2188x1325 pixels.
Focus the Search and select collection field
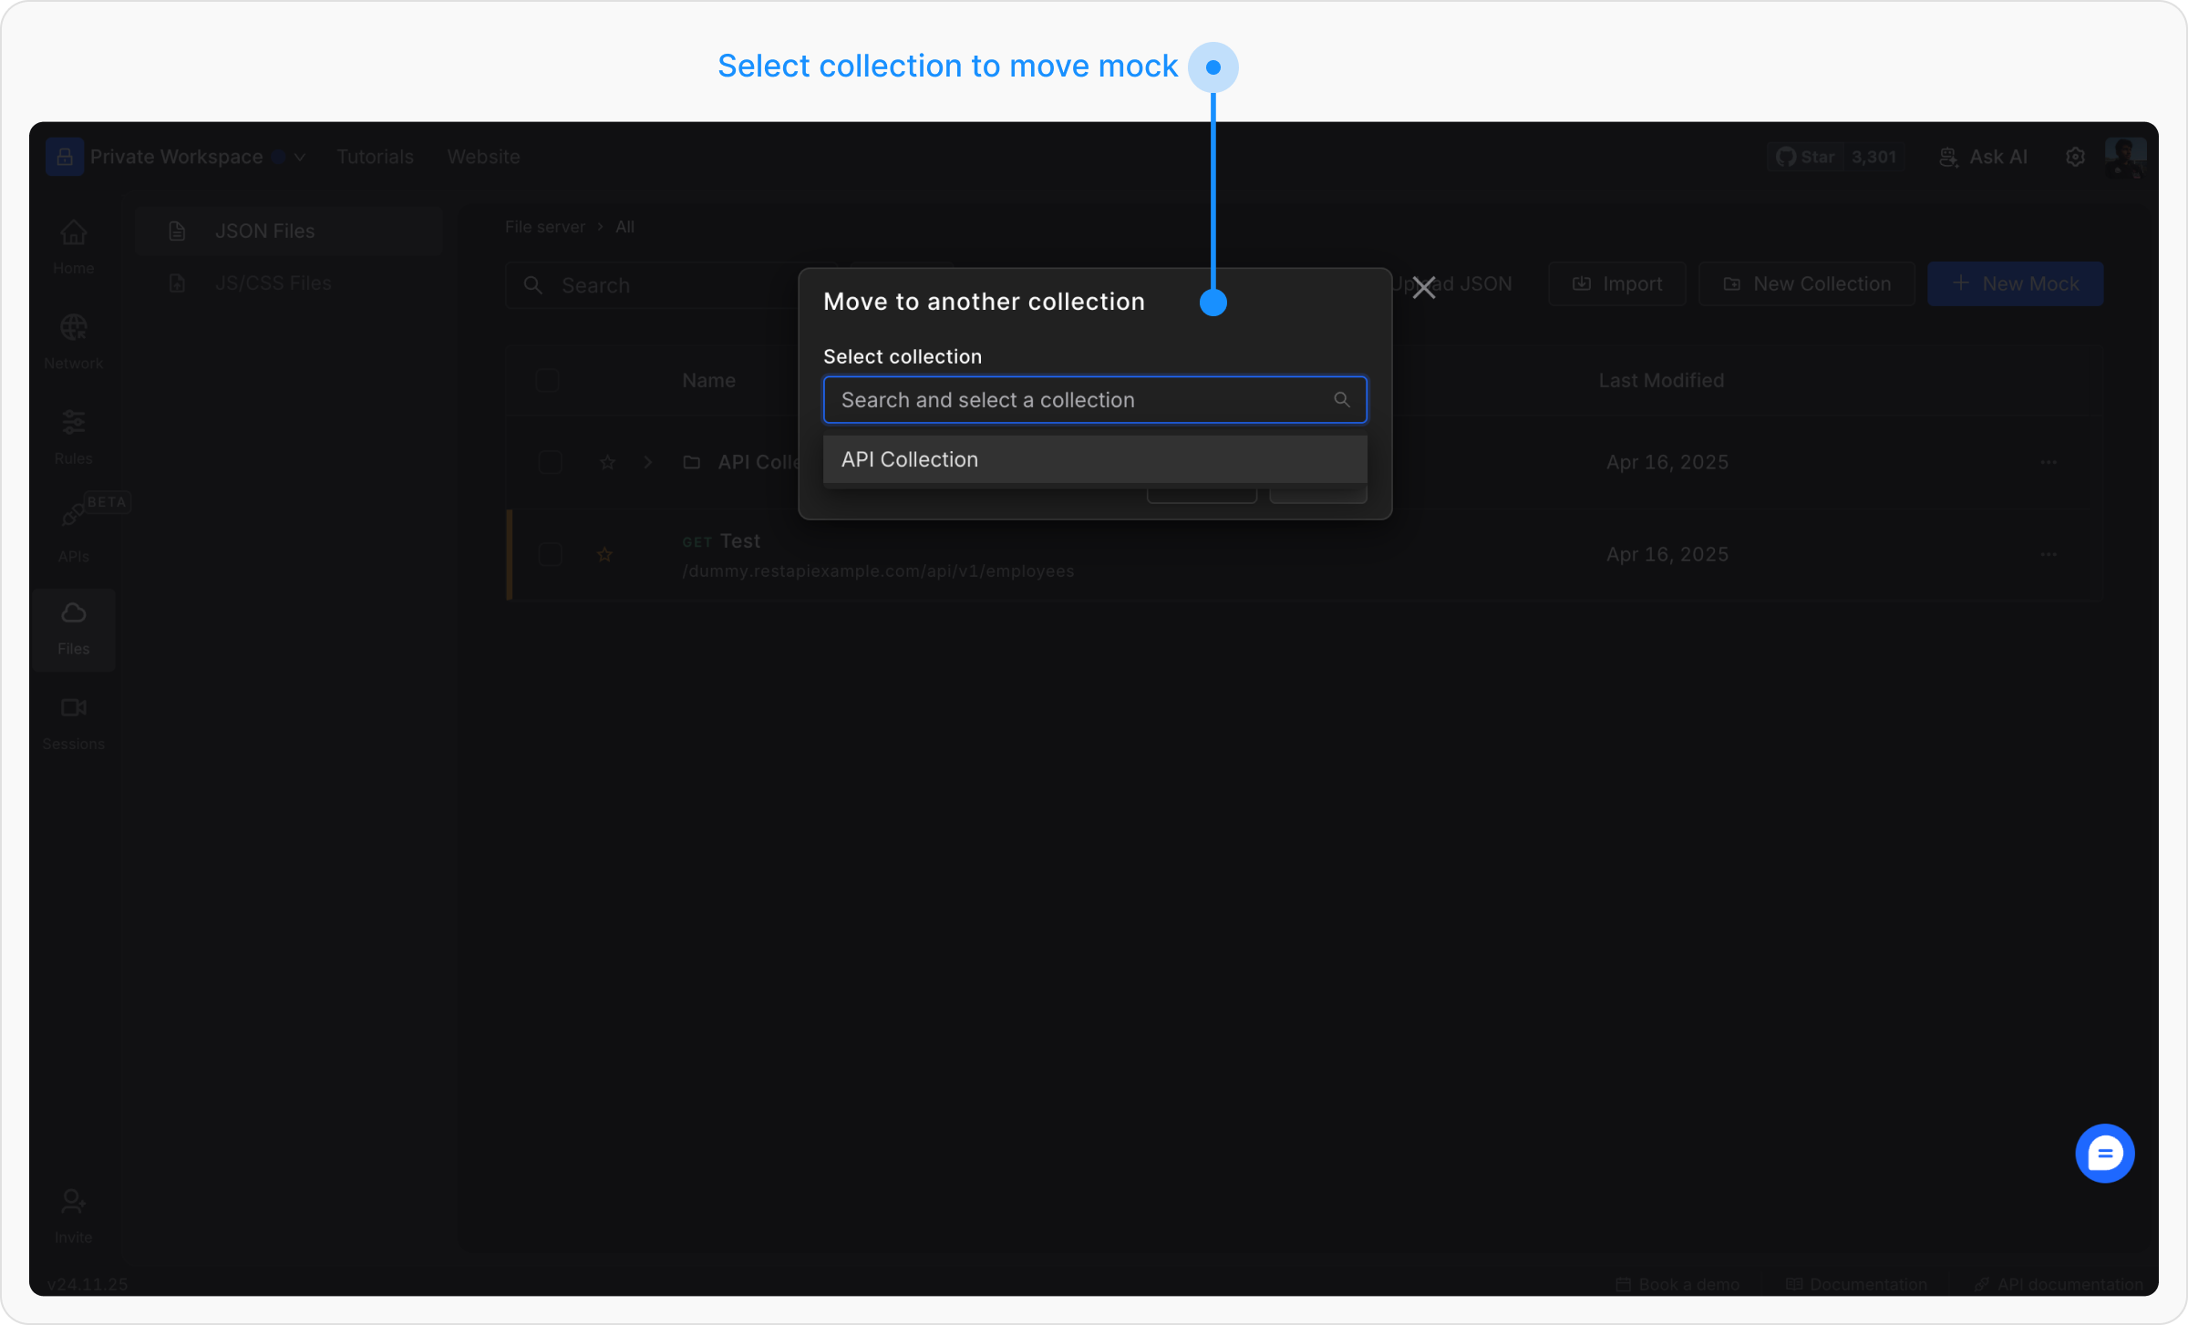pos(1085,400)
